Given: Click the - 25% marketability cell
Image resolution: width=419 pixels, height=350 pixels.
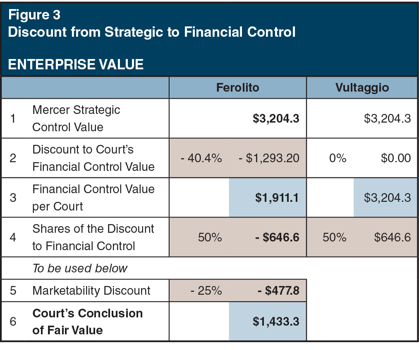Looking at the screenshot, I should (x=206, y=291).
